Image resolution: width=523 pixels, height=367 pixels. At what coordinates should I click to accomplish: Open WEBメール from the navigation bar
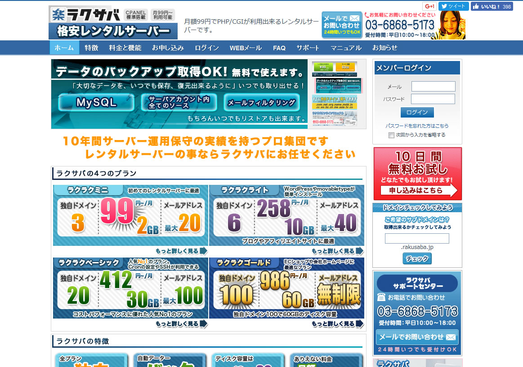tap(246, 48)
